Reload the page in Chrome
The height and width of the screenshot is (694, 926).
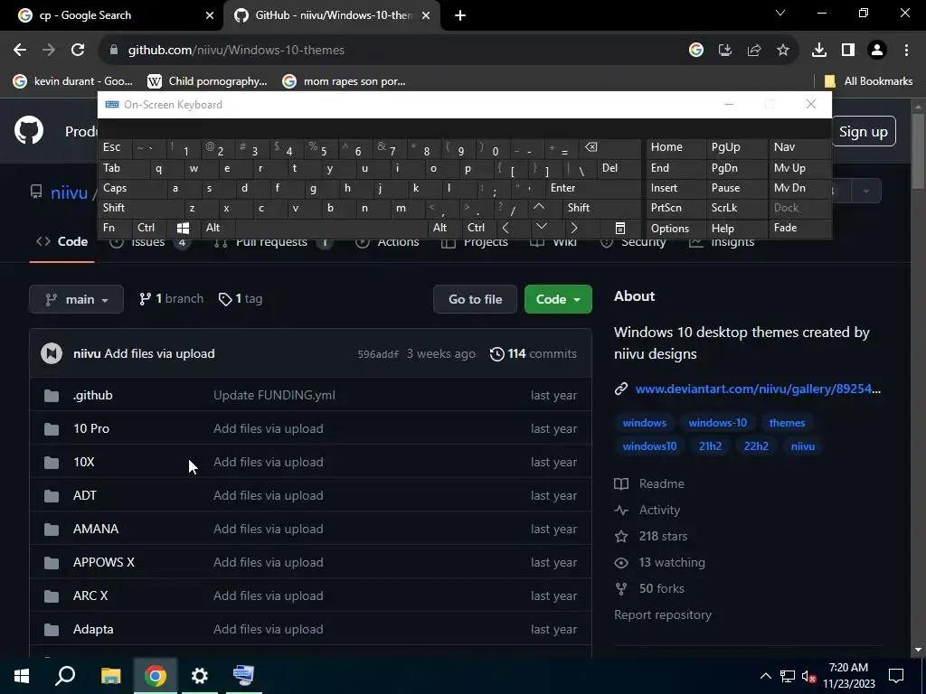tap(78, 51)
